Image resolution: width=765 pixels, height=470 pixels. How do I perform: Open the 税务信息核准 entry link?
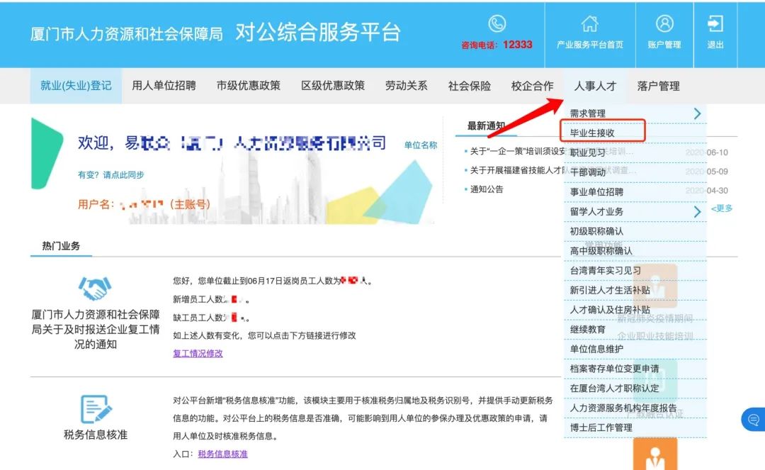click(x=222, y=454)
